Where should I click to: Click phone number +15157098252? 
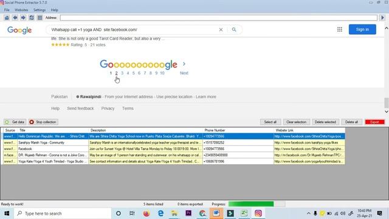(213, 142)
